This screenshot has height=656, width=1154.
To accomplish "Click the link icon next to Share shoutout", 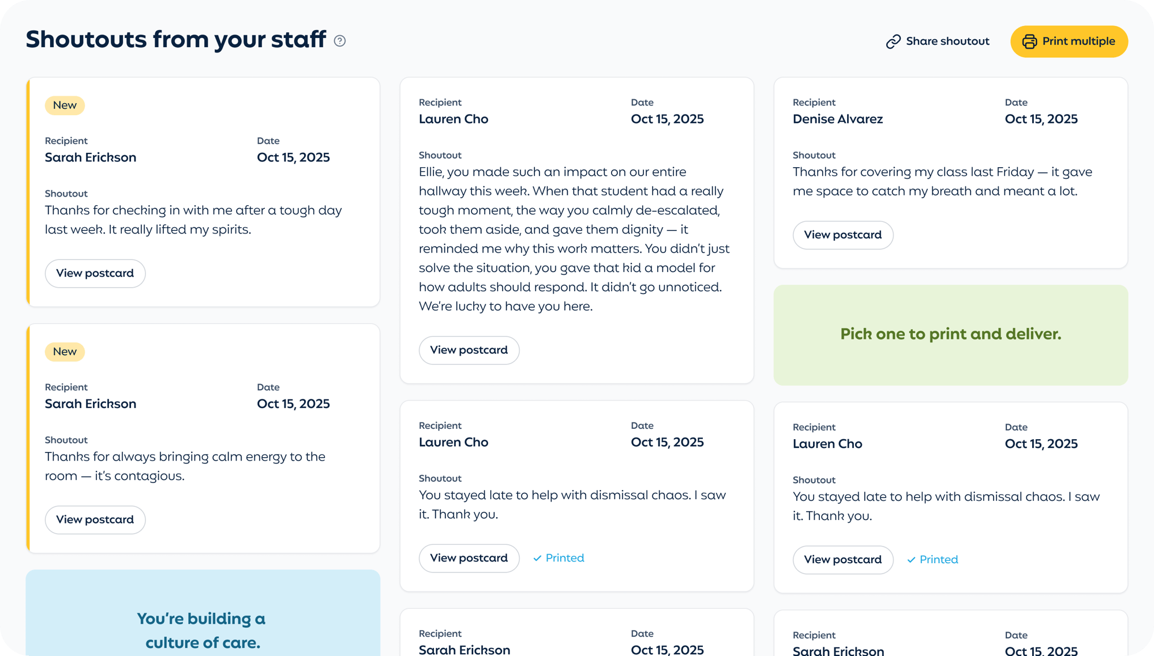I will 893,42.
